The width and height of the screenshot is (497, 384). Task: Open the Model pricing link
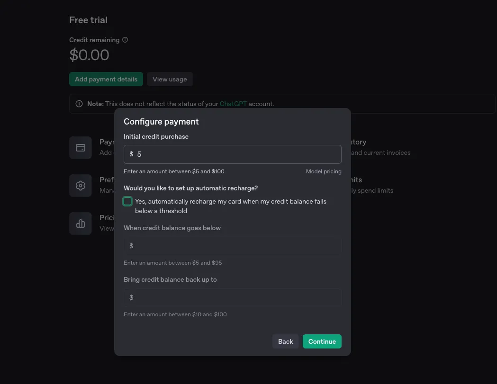324,171
